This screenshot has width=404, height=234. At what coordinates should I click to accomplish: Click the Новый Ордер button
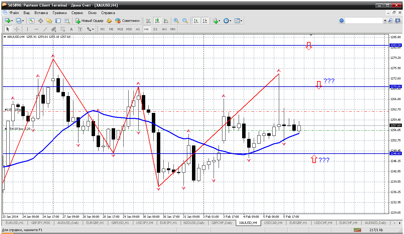point(89,21)
